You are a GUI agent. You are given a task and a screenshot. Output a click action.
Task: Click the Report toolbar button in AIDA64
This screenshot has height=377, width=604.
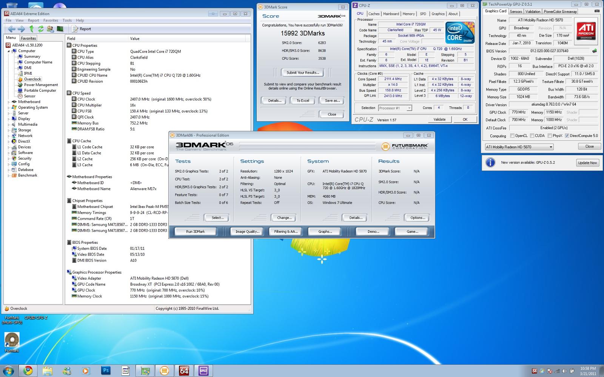tap(82, 29)
